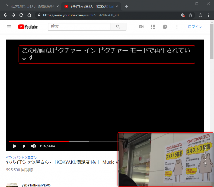214x187 pixels.
Task: Click the search text field
Action: (x=79, y=27)
